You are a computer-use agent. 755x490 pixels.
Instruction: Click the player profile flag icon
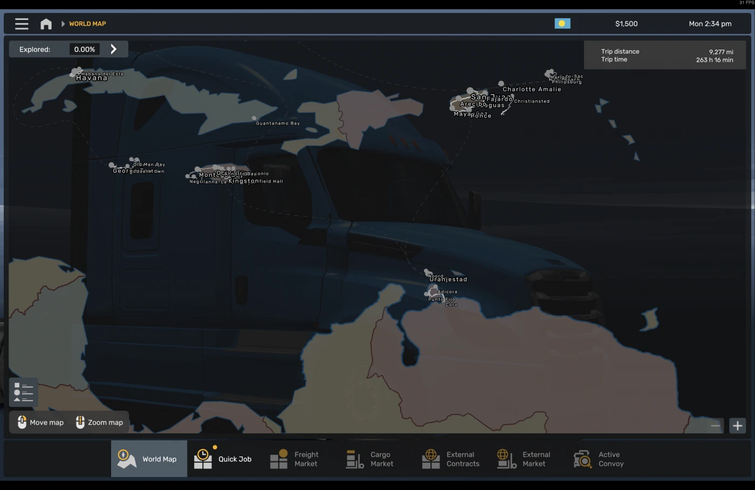[x=562, y=23]
